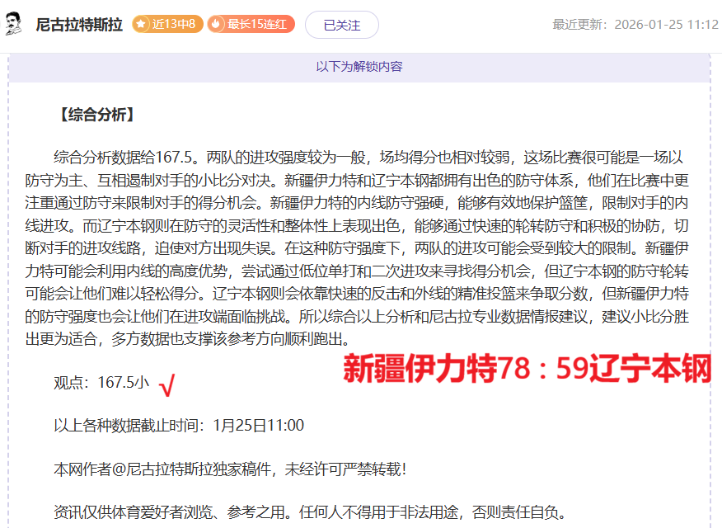Click the 观点：167.5小 prediction line
Screen dimensions: 722x528
pos(101,382)
